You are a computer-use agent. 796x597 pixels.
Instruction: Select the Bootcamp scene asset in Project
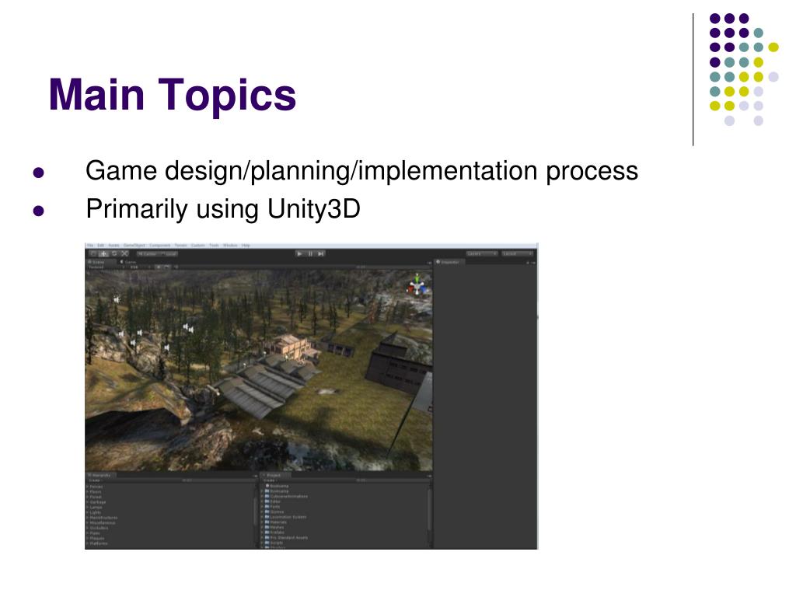[279, 486]
